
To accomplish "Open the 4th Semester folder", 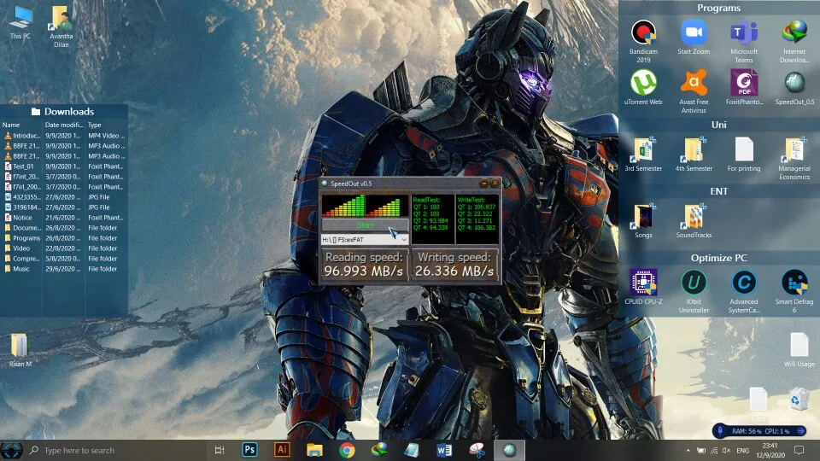I will click(694, 155).
